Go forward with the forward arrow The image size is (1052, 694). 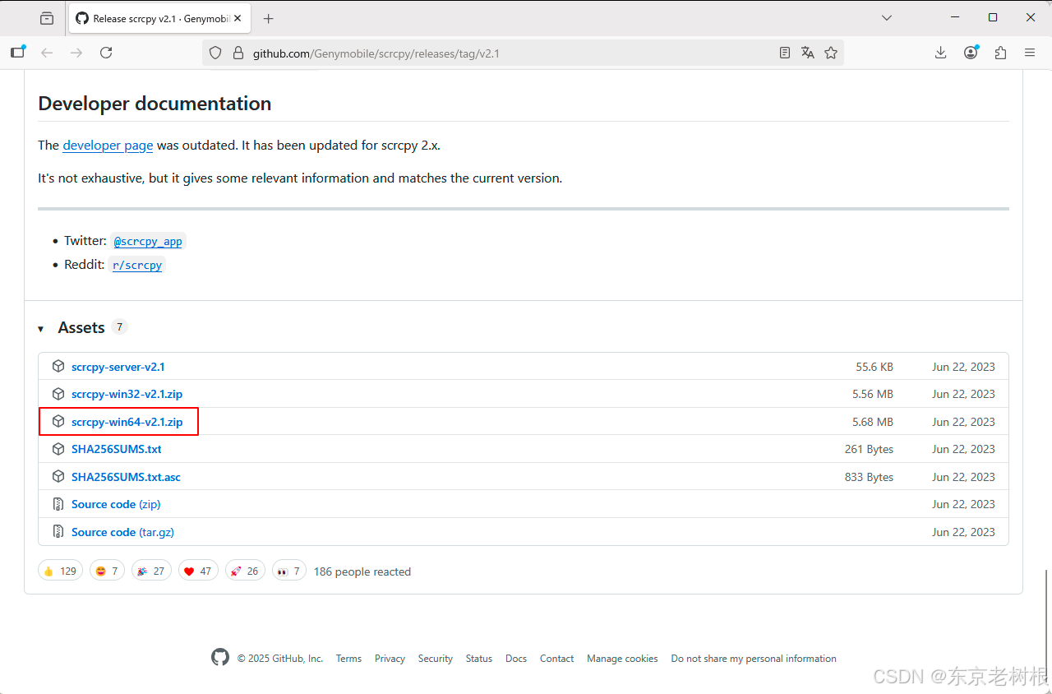pyautogui.click(x=76, y=53)
